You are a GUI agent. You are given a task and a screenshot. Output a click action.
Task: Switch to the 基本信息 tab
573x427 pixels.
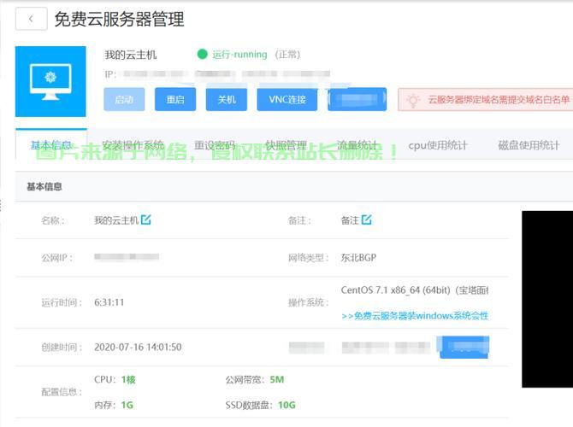(x=51, y=145)
